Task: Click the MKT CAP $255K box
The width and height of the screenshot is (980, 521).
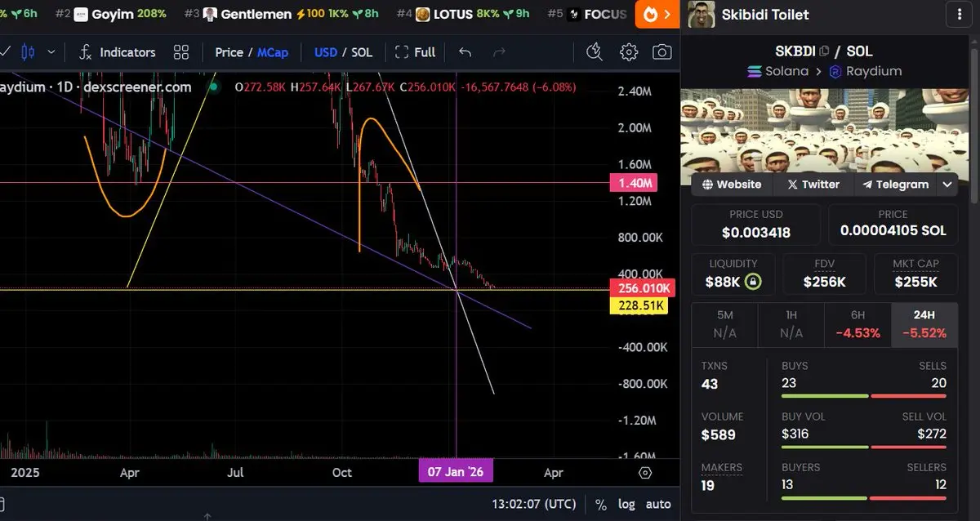Action: point(915,274)
